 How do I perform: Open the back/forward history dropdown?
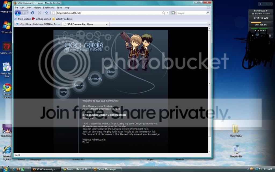click(x=27, y=13)
